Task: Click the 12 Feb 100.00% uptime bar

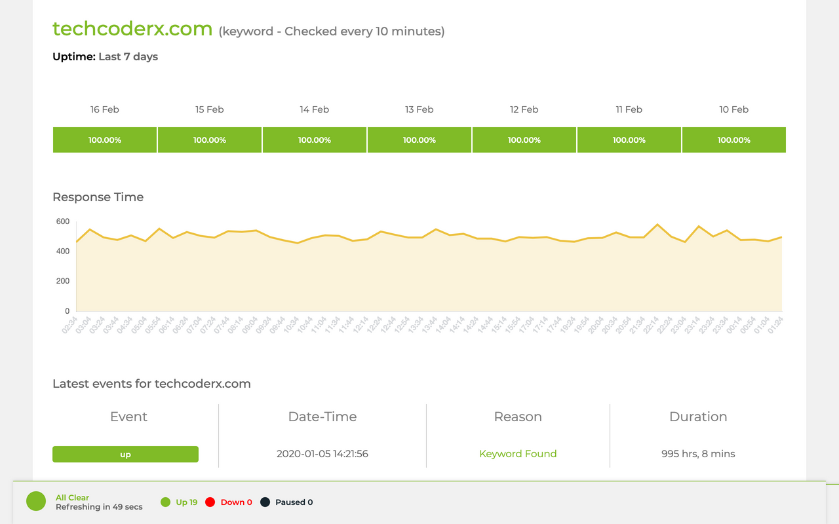Action: pos(524,140)
